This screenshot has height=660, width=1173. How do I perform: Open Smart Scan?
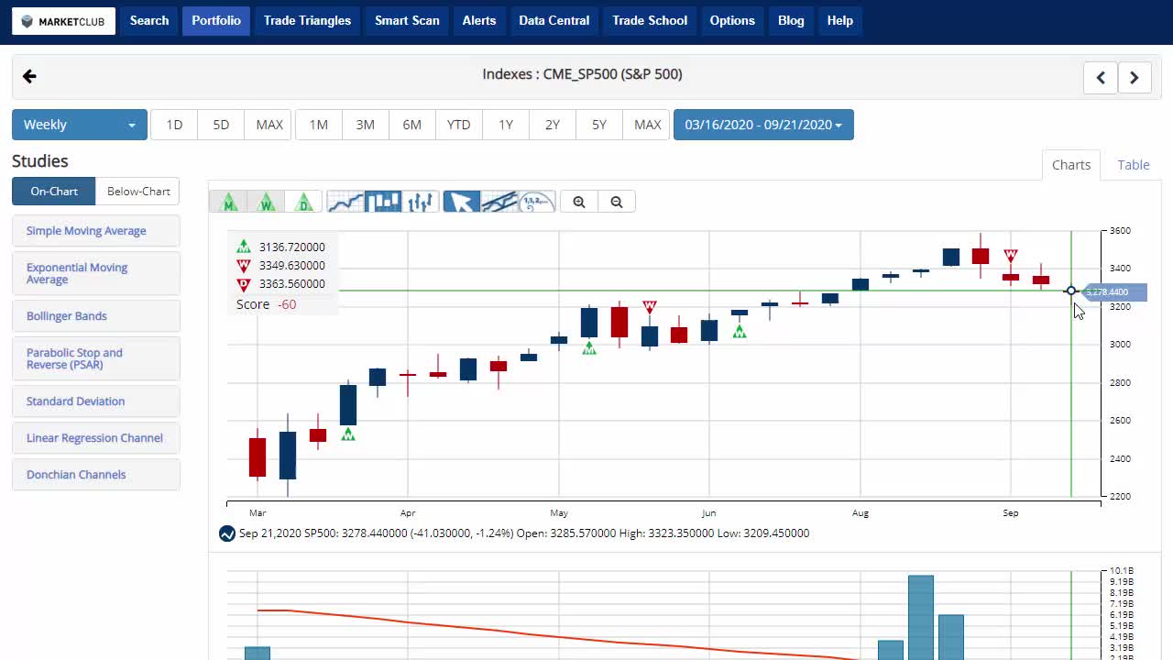point(407,20)
